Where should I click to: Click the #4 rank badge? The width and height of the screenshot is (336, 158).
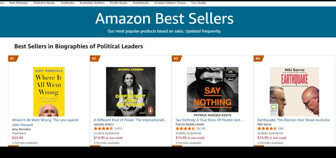(258, 59)
